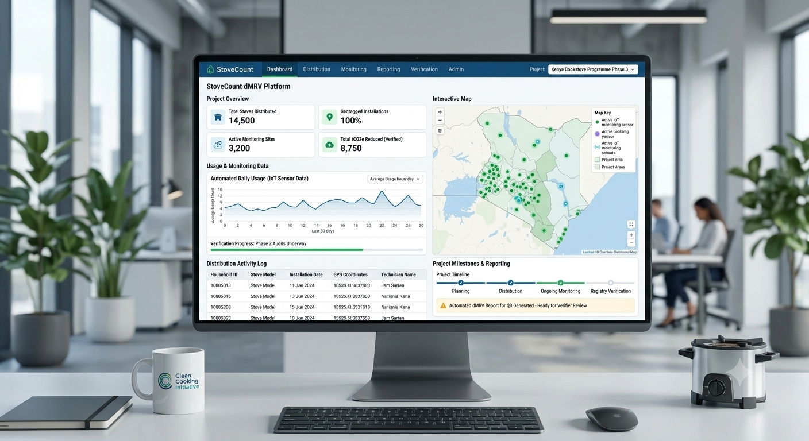The height and width of the screenshot is (441, 809).
Task: Click the StoveCount leaf logo
Action: click(x=211, y=69)
